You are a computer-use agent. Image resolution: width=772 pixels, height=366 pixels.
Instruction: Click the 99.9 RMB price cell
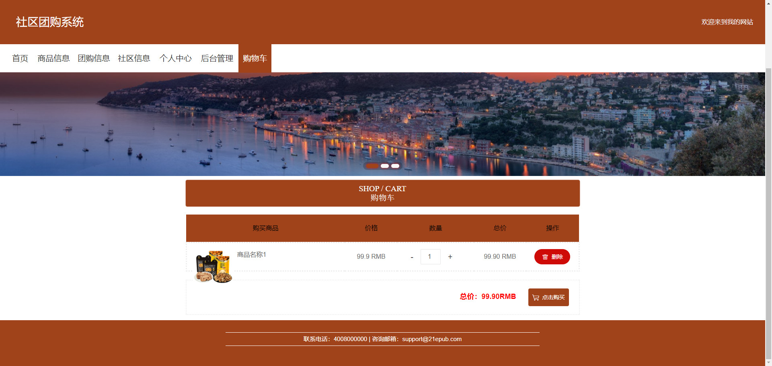pos(371,257)
